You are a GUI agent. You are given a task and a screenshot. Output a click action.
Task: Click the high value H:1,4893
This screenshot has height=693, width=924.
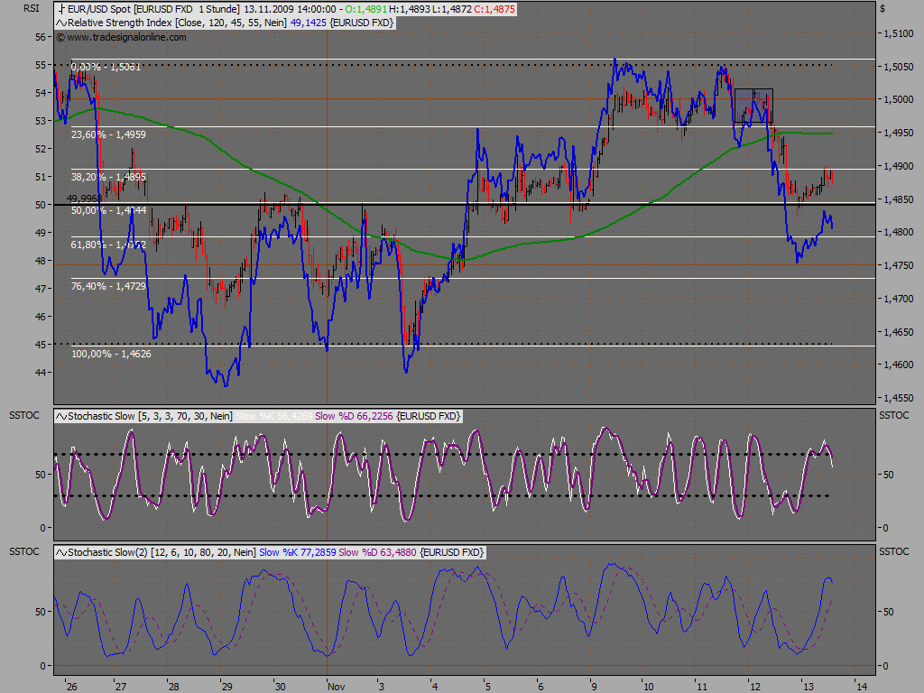pyautogui.click(x=408, y=9)
